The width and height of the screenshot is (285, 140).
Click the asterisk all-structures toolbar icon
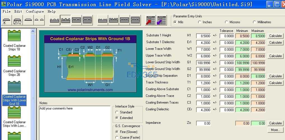tap(6, 20)
